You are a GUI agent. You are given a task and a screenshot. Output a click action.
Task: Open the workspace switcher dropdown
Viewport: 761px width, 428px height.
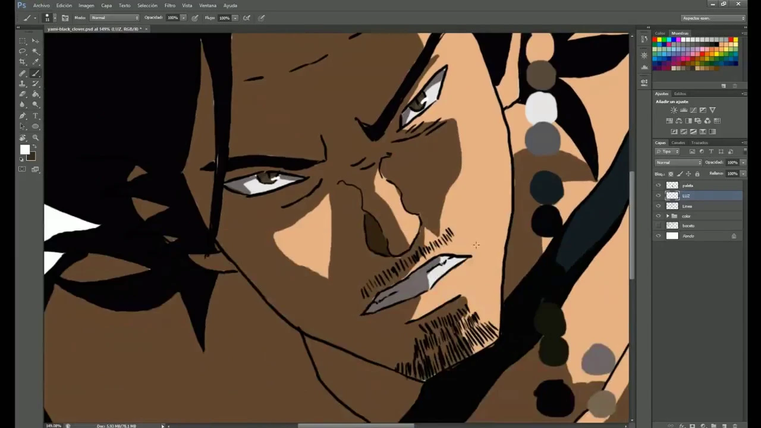[713, 18]
